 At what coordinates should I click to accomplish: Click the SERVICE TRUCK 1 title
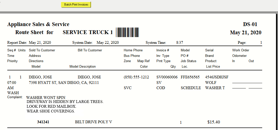pos(88,32)
